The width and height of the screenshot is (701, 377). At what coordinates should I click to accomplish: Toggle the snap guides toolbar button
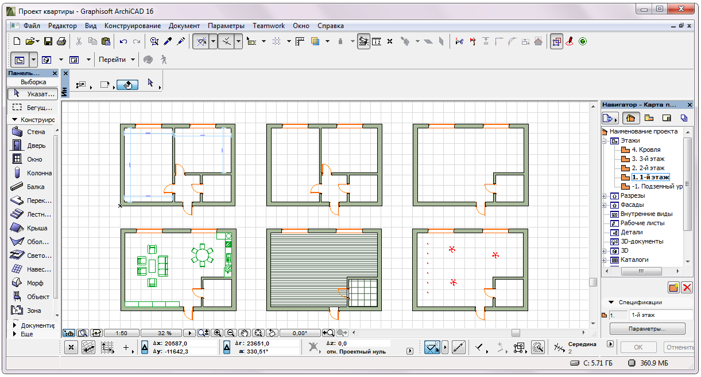pyautogui.click(x=226, y=41)
